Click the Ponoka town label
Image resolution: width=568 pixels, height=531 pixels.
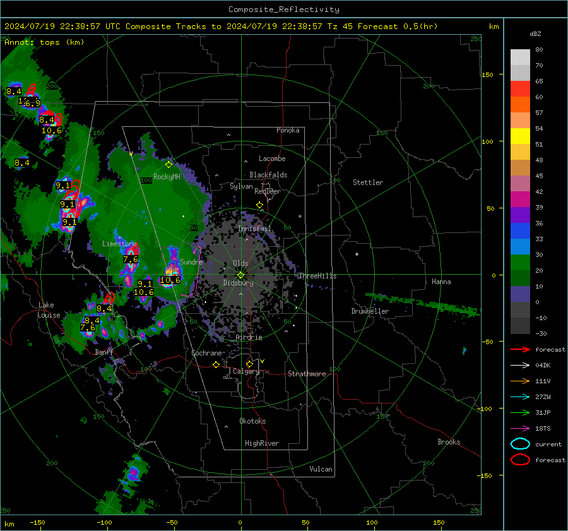[x=288, y=130]
